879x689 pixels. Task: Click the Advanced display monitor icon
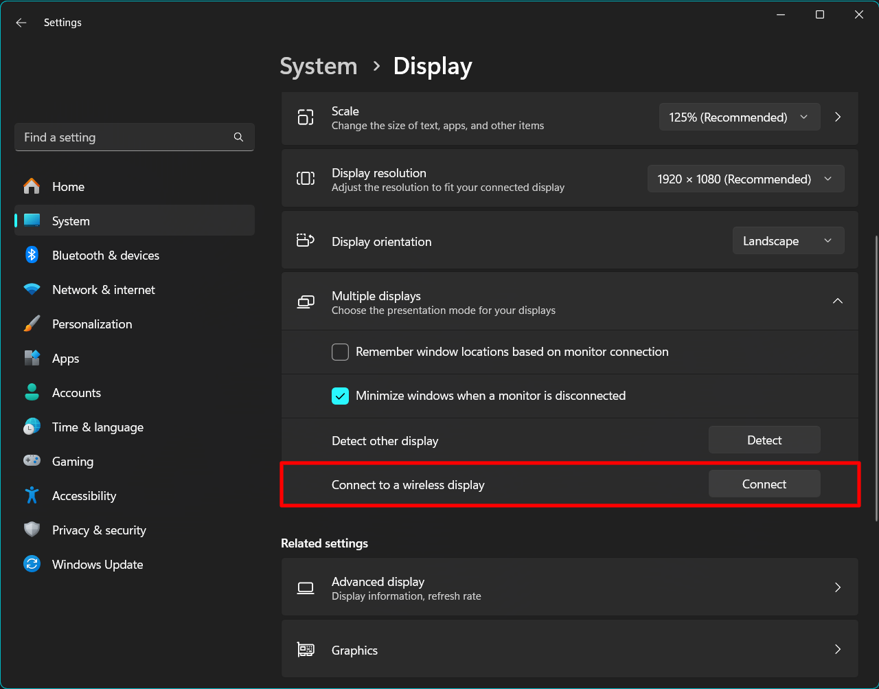coord(306,587)
